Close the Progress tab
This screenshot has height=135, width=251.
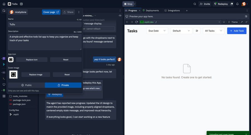click(x=139, y=11)
